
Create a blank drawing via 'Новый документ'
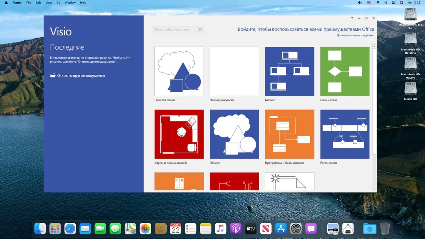point(234,70)
